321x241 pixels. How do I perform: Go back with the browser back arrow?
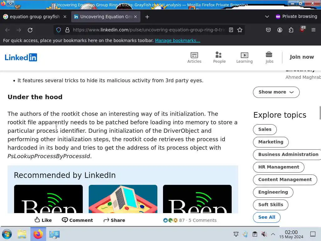coord(8,30)
